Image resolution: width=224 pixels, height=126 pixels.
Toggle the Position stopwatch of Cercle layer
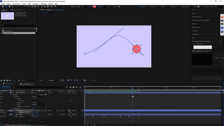[x=15, y=117]
